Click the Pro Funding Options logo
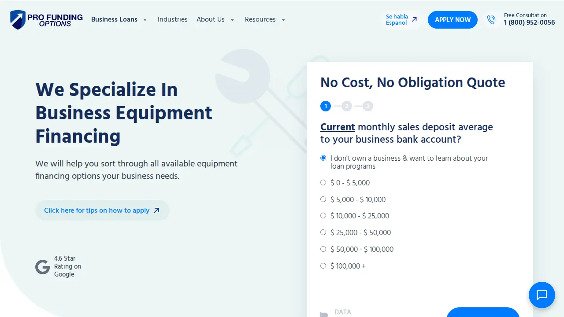Image resolution: width=564 pixels, height=317 pixels. click(46, 20)
